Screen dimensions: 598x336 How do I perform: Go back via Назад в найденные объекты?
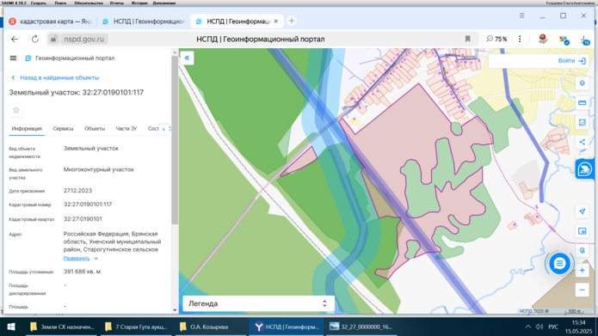[55, 77]
